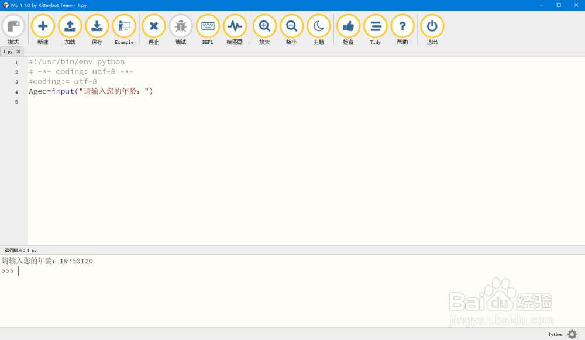Click the Agec=input code line
This screenshot has height=340, width=585.
91,91
